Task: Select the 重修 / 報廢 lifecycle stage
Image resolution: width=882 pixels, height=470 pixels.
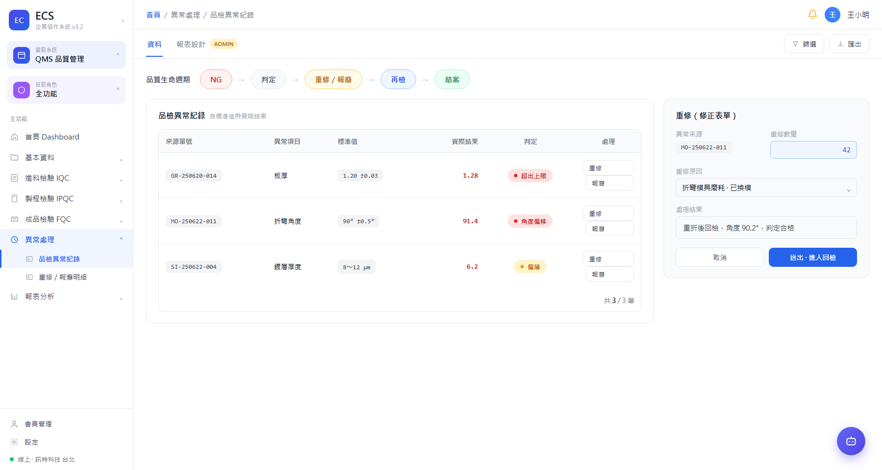Action: pos(333,79)
